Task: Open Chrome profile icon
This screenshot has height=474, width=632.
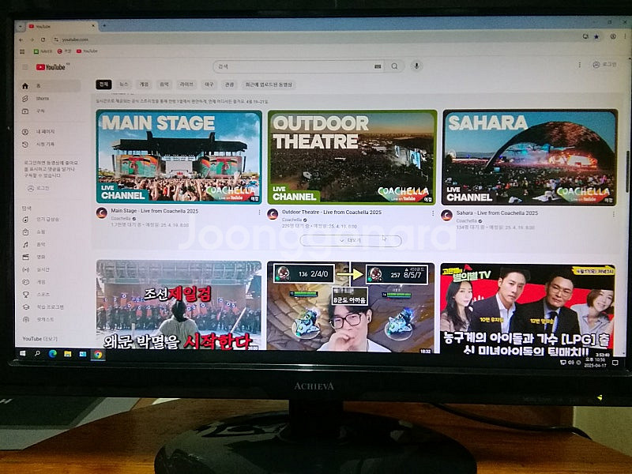Action: (x=613, y=36)
